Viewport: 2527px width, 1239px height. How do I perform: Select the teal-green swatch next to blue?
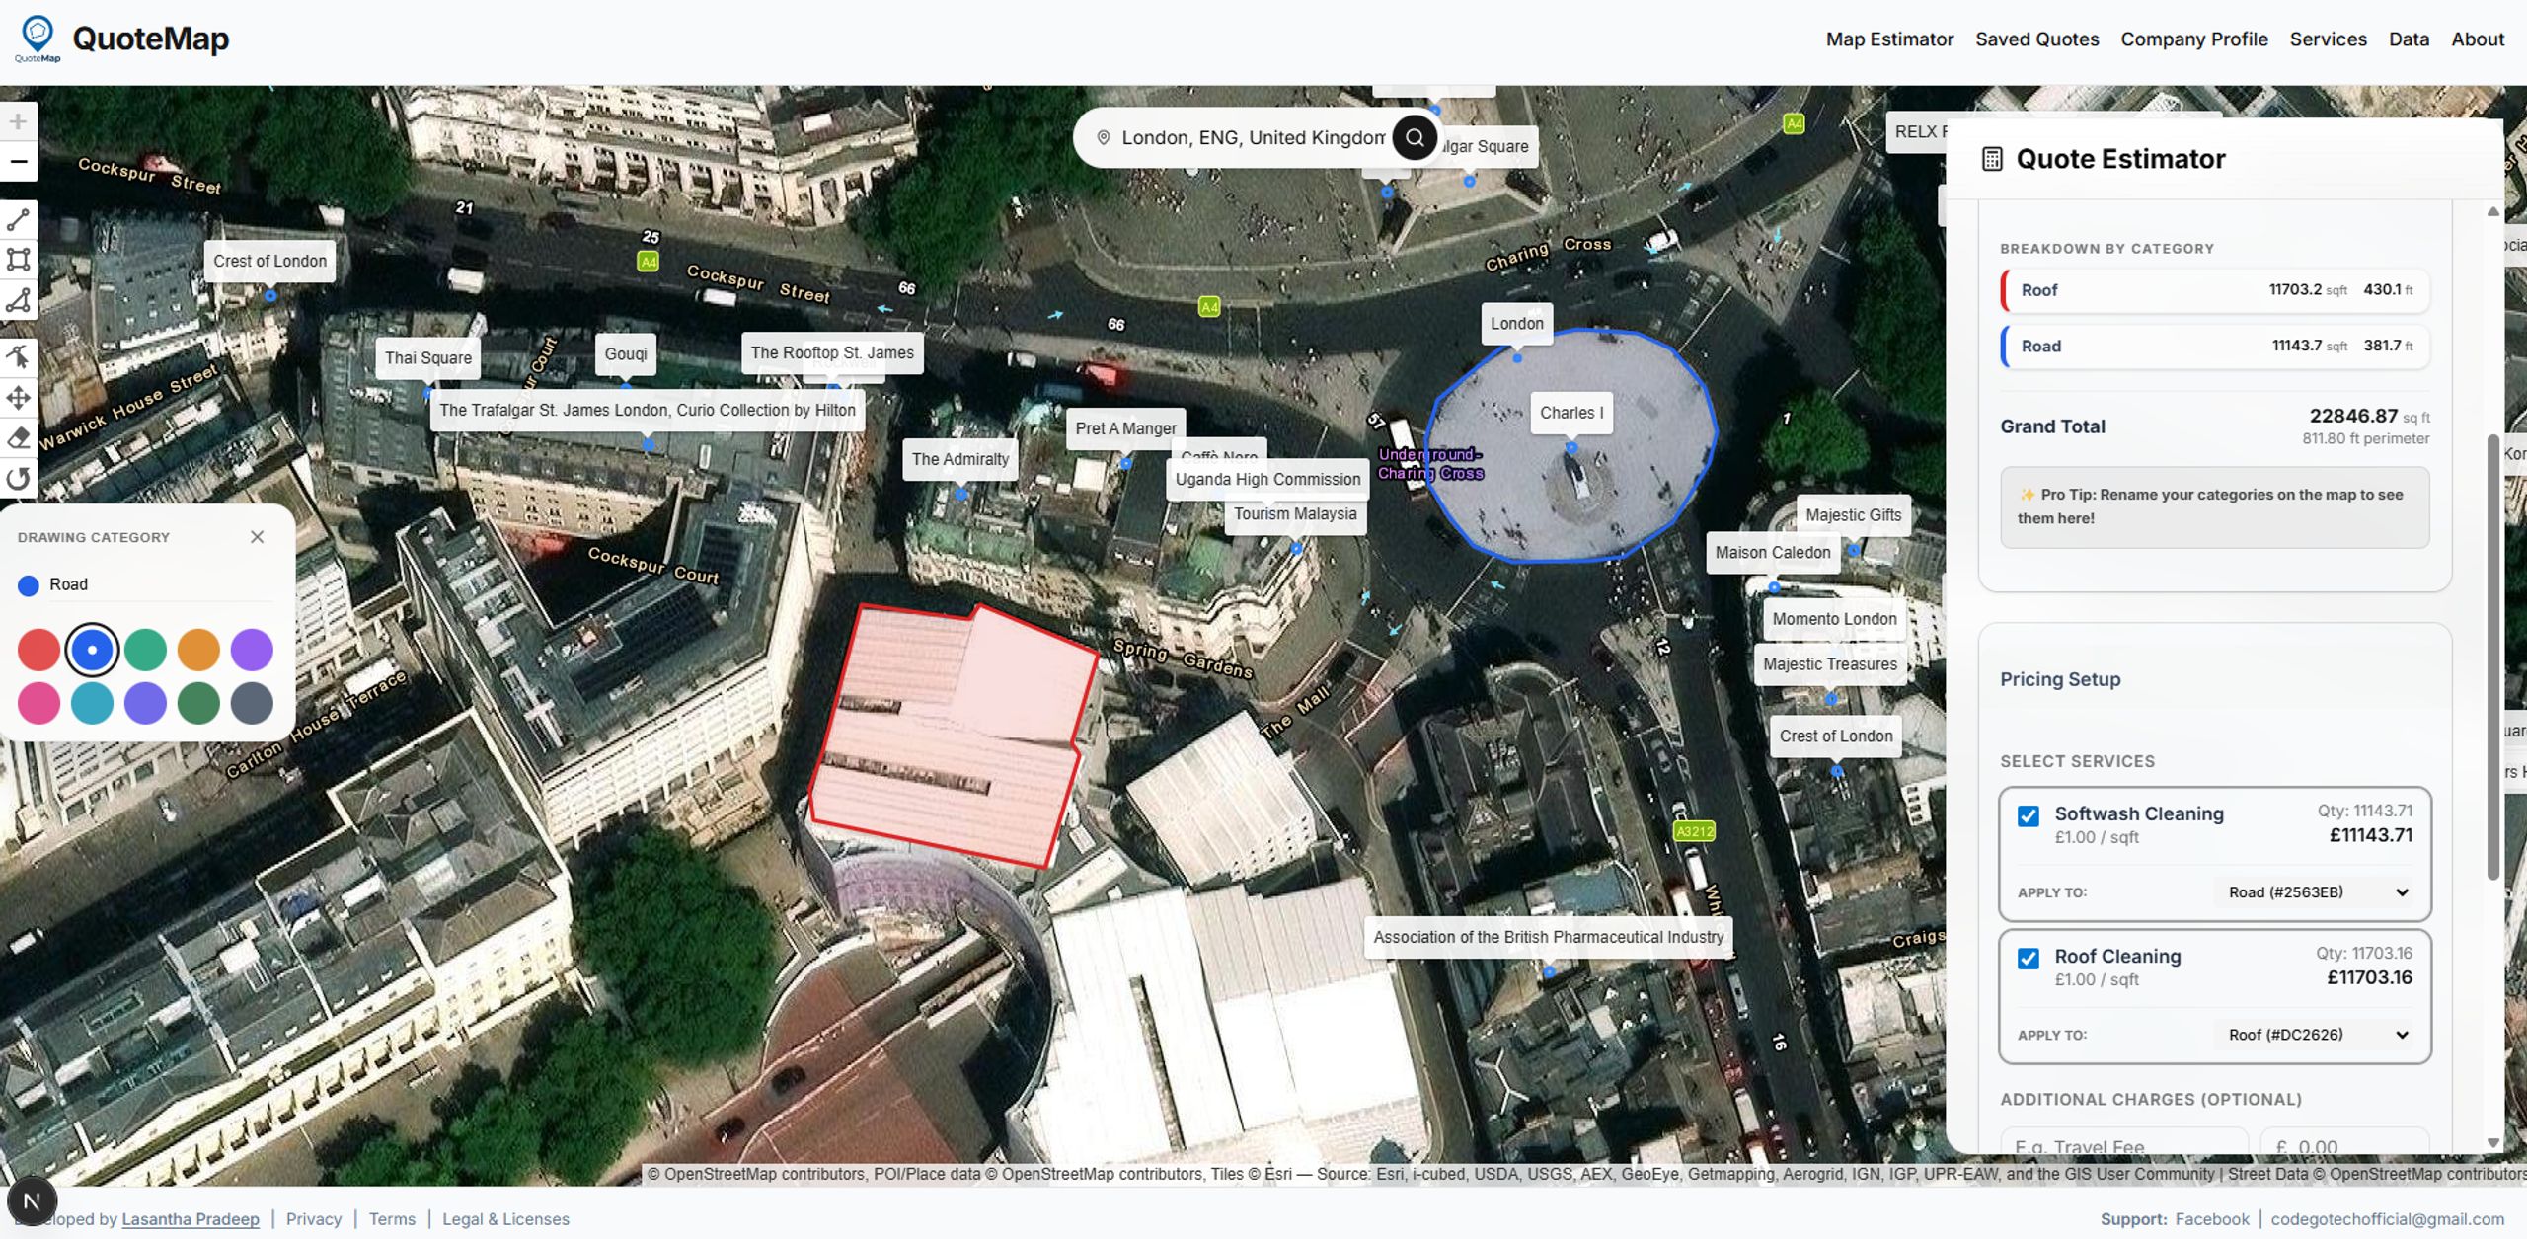click(145, 650)
